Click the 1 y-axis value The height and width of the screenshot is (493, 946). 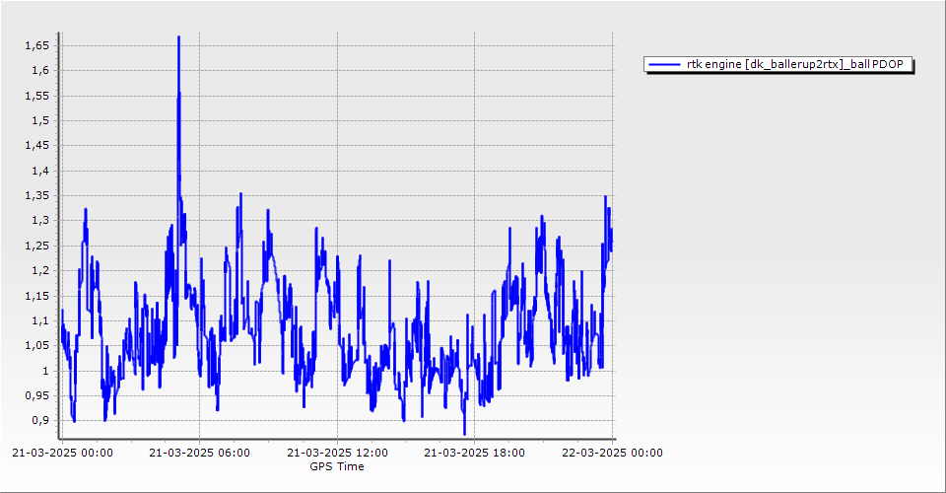46,371
